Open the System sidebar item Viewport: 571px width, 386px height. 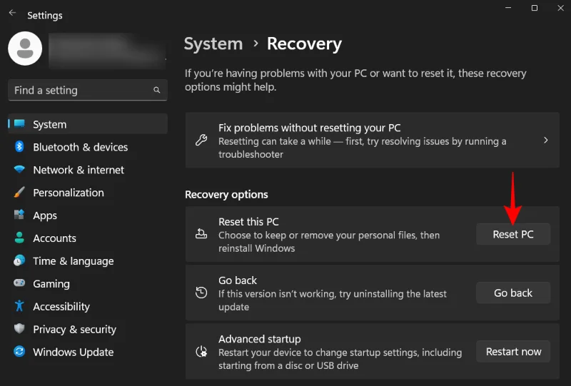(x=88, y=124)
